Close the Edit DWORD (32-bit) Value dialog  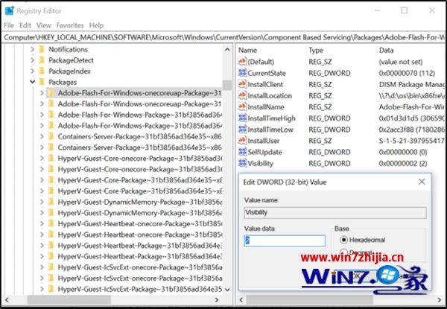tap(422, 182)
